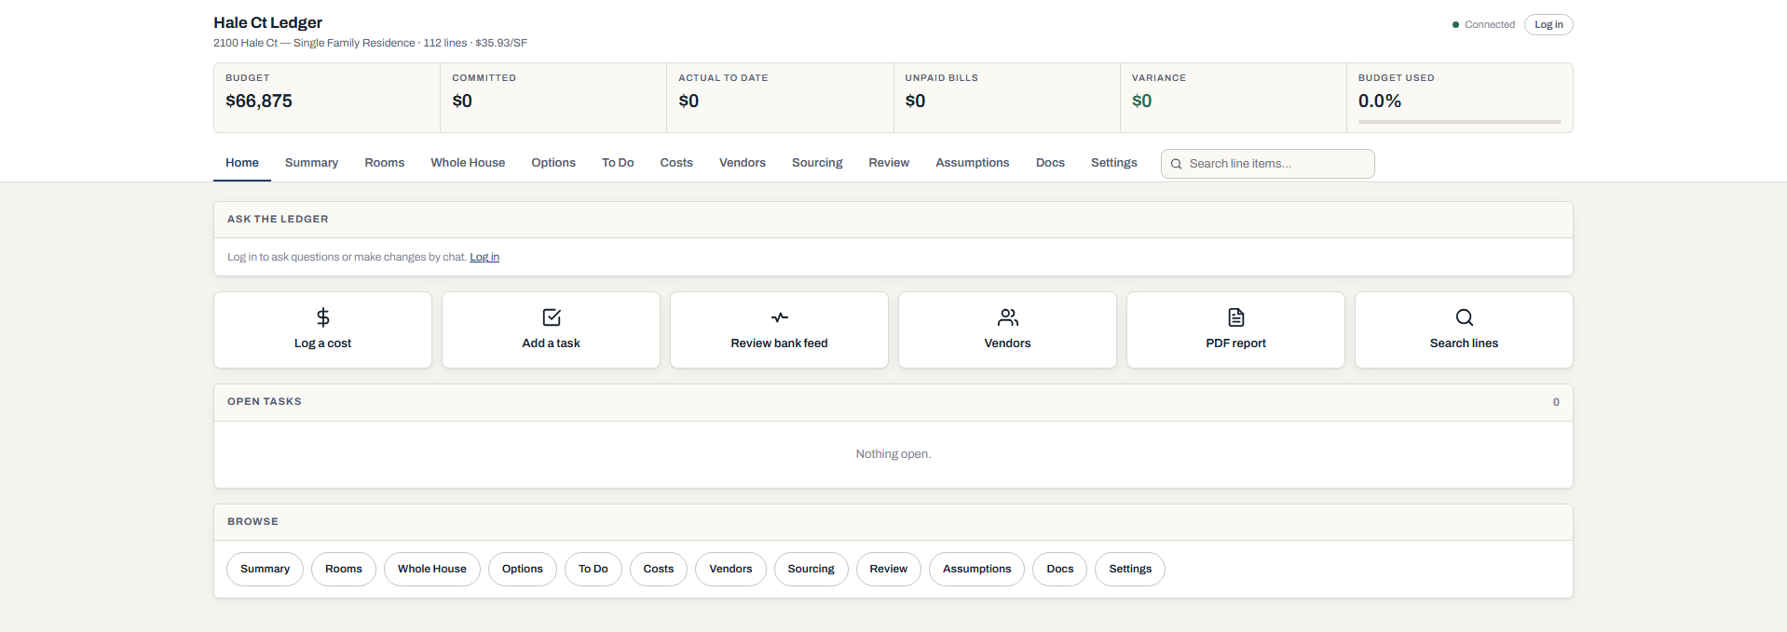Click the Summary pill under Browse
The image size is (1787, 632).
266,569
